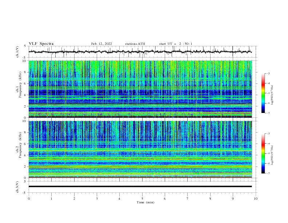Click the ch.2 color bar "log(PSD)(V²/Hz)" label
This screenshot has height=223, width=288.
[272, 155]
